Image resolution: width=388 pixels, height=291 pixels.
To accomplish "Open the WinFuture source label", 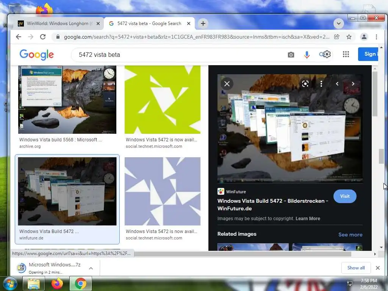I will tap(232, 191).
